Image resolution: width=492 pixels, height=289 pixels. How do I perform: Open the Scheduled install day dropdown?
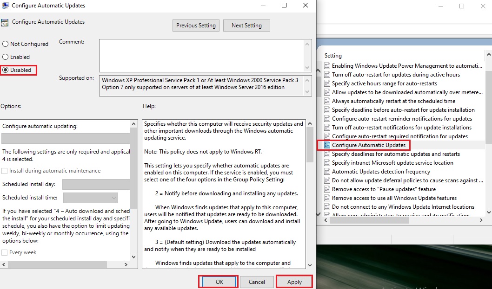click(x=95, y=184)
